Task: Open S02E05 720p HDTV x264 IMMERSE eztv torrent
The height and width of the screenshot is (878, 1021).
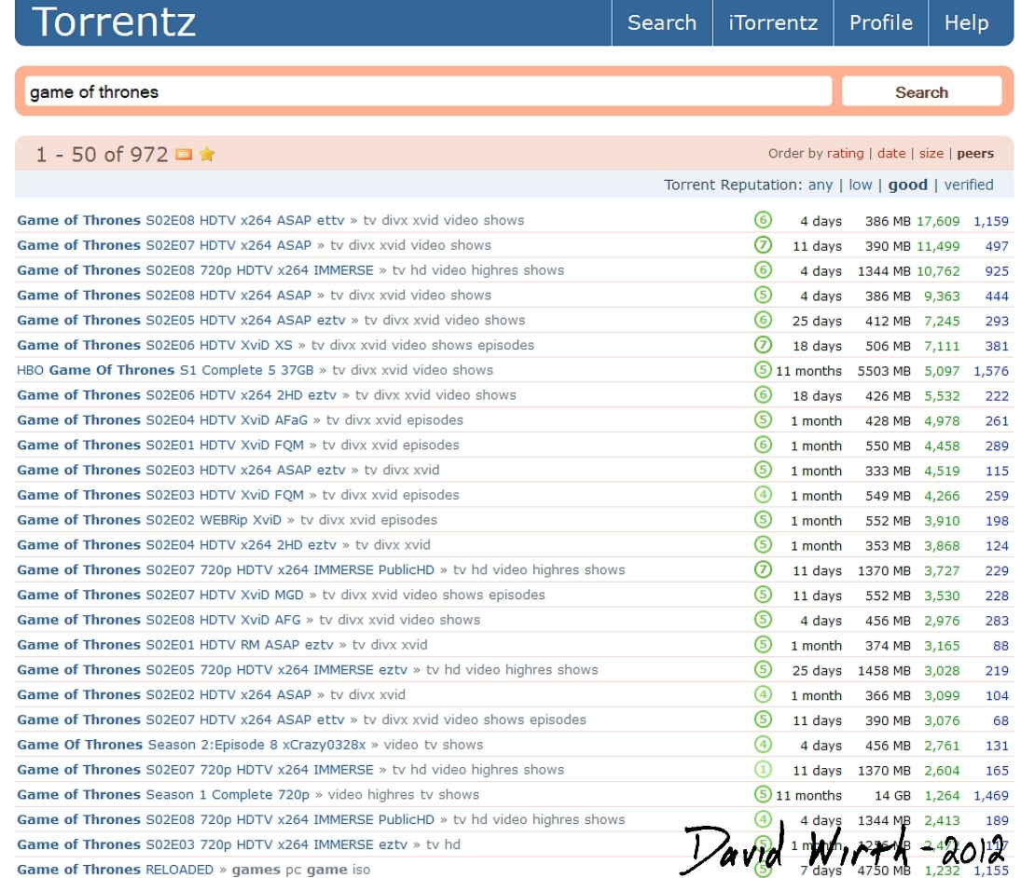Action: (x=213, y=670)
